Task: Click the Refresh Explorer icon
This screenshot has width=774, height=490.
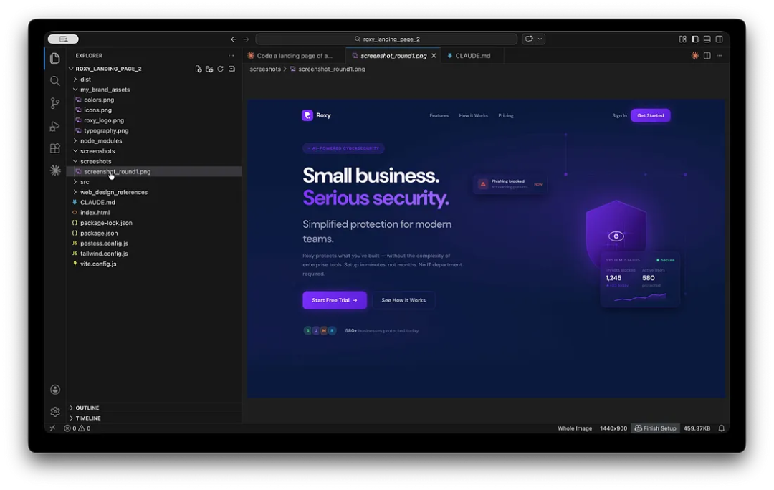Action: coord(221,69)
